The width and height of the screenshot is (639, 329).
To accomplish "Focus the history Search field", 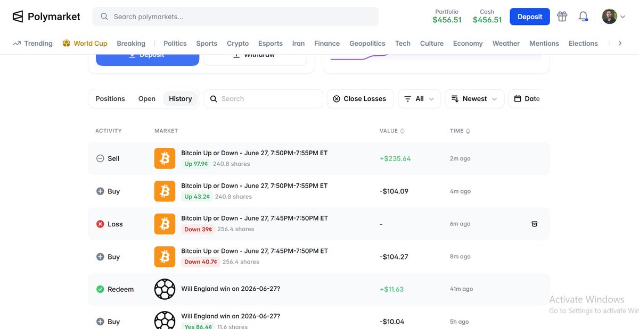I will (264, 99).
